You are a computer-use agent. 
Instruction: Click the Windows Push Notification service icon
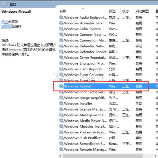pos(61,138)
